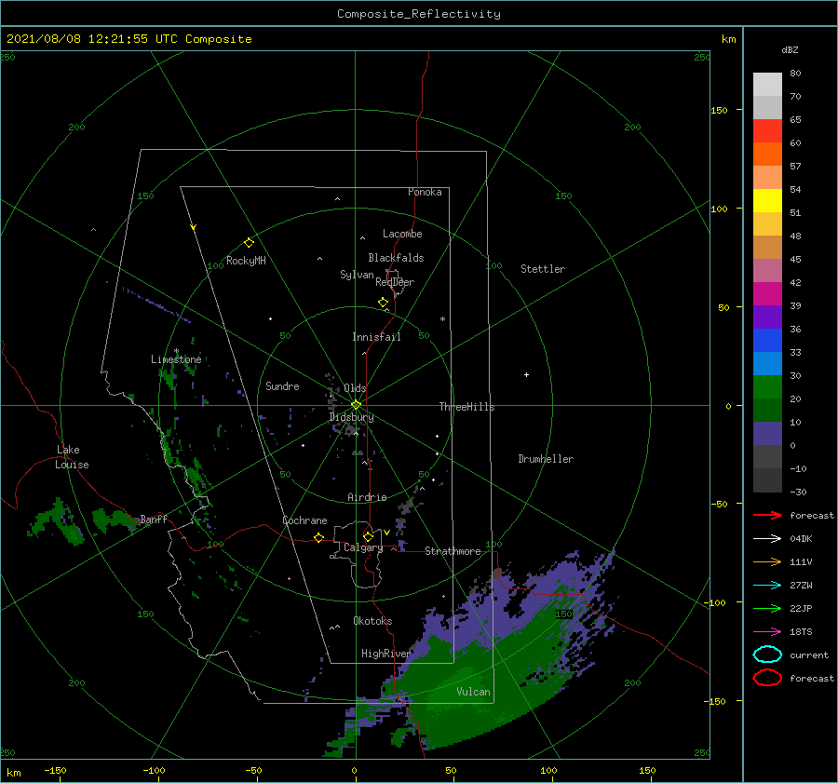The width and height of the screenshot is (838, 783).
Task: Click the yellow radar center marker at Olds
Action: click(356, 405)
